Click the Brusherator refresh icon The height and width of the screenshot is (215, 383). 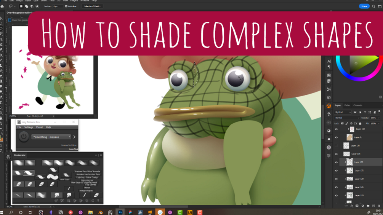93,201
